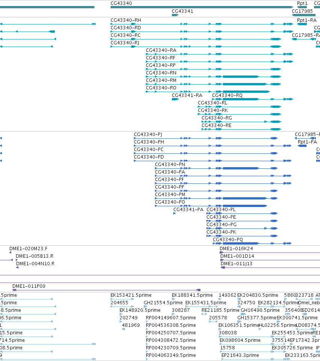Click the CG43340-PF protein label
320x361 pixels.
pos(169,179)
